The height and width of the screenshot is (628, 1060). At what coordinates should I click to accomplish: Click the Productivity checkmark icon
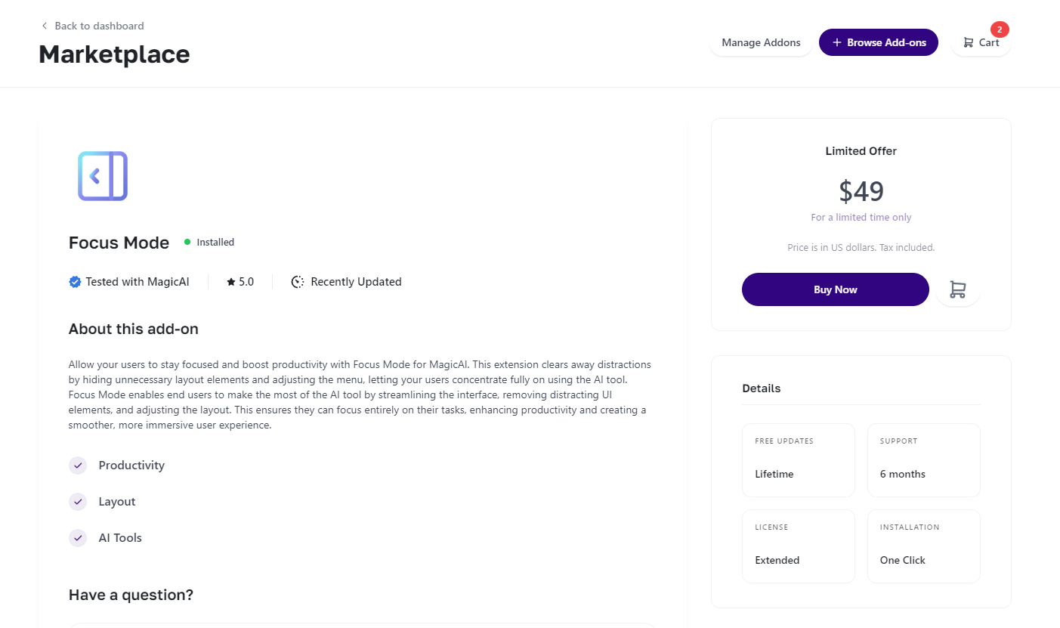coord(78,466)
